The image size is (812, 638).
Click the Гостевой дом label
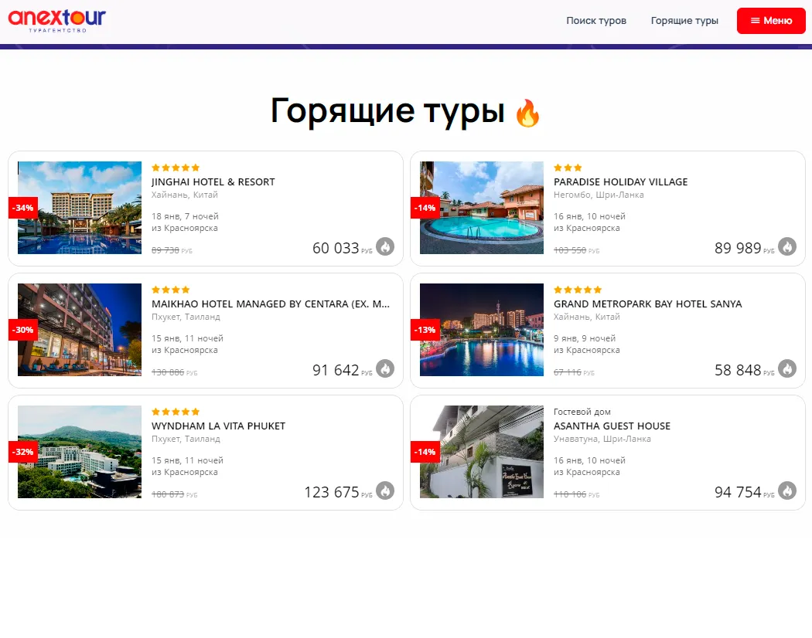pos(582,412)
